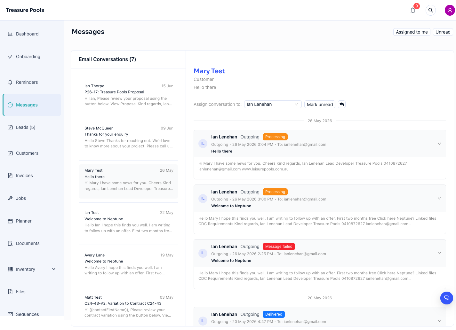
Task: Click the Customers sidebar icon
Action: [x=10, y=153]
